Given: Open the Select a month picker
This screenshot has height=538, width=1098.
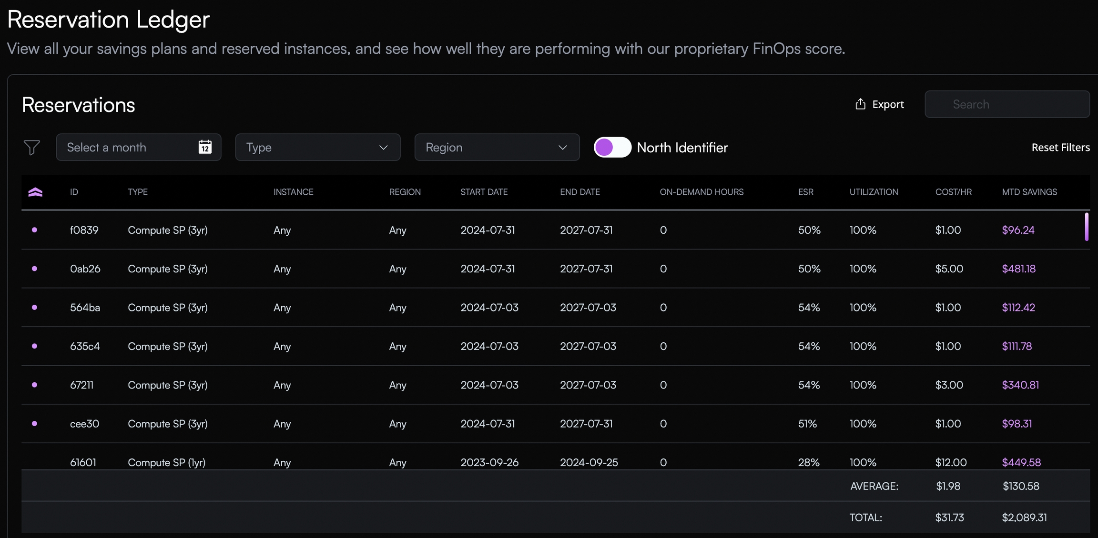Looking at the screenshot, I should coord(129,147).
